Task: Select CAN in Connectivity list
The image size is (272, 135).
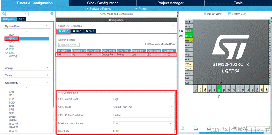Action: click(11, 92)
